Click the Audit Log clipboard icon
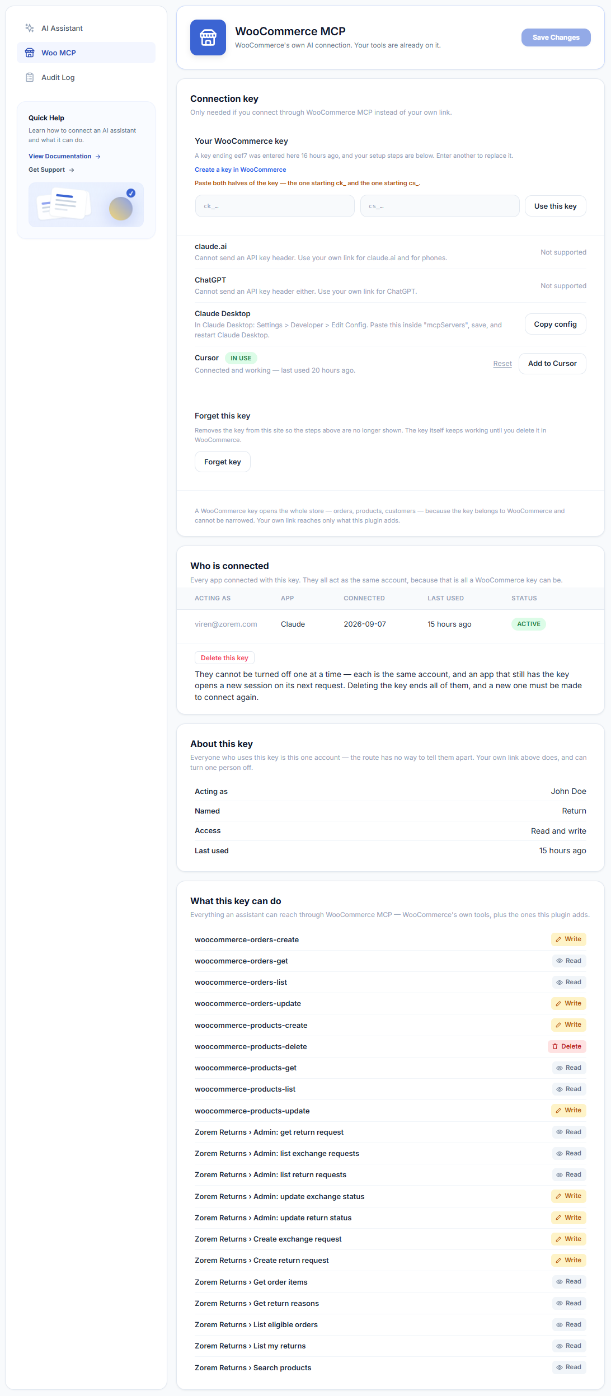Image resolution: width=611 pixels, height=1396 pixels. pos(30,77)
